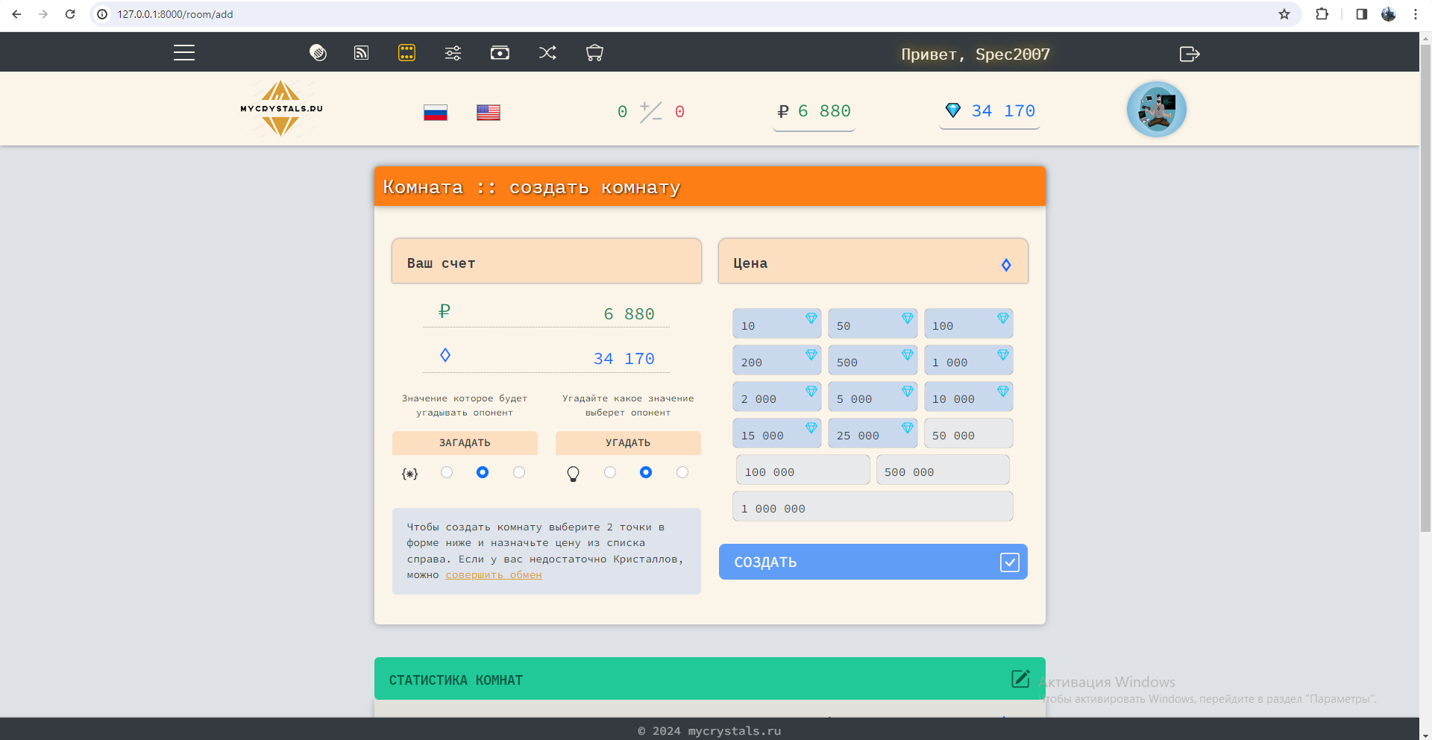Choose the 50 crystals price
The image size is (1432, 740).
(x=873, y=324)
